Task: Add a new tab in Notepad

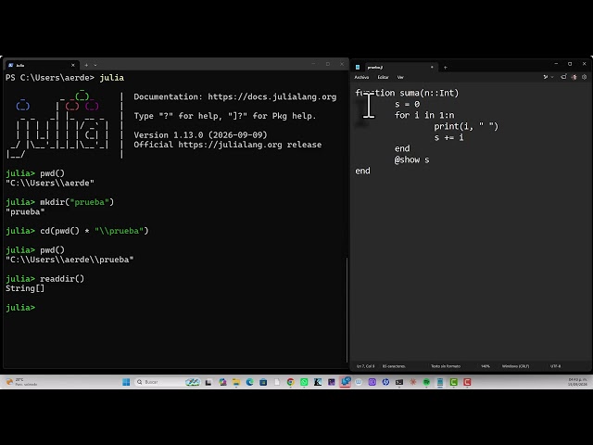Action: click(445, 68)
